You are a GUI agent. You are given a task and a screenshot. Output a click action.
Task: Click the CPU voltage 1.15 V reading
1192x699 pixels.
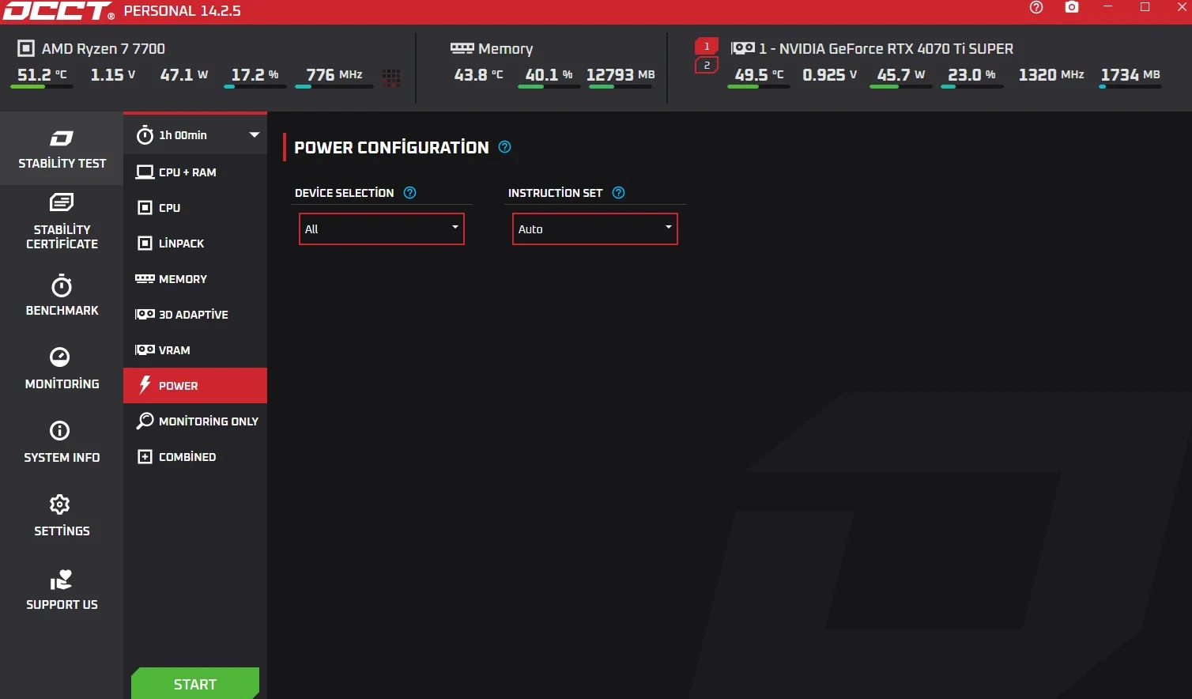pyautogui.click(x=113, y=75)
